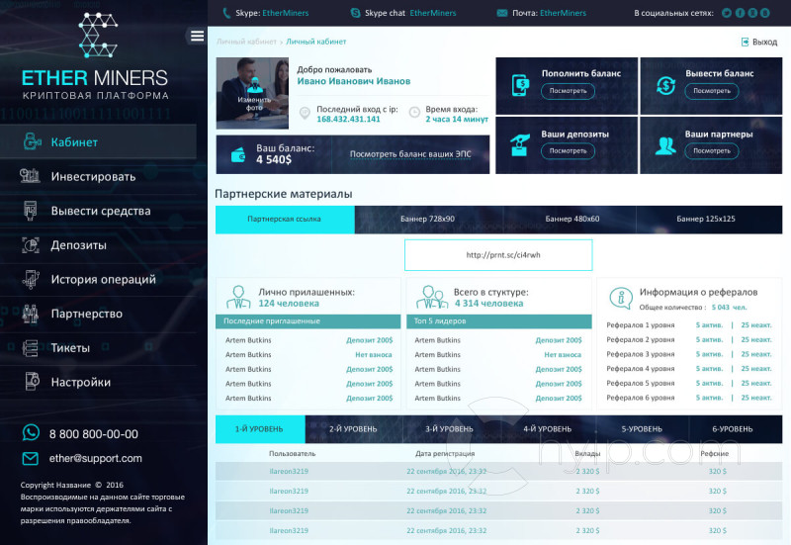Click ether@support.com email address
This screenshot has height=545, width=791.
tap(95, 458)
